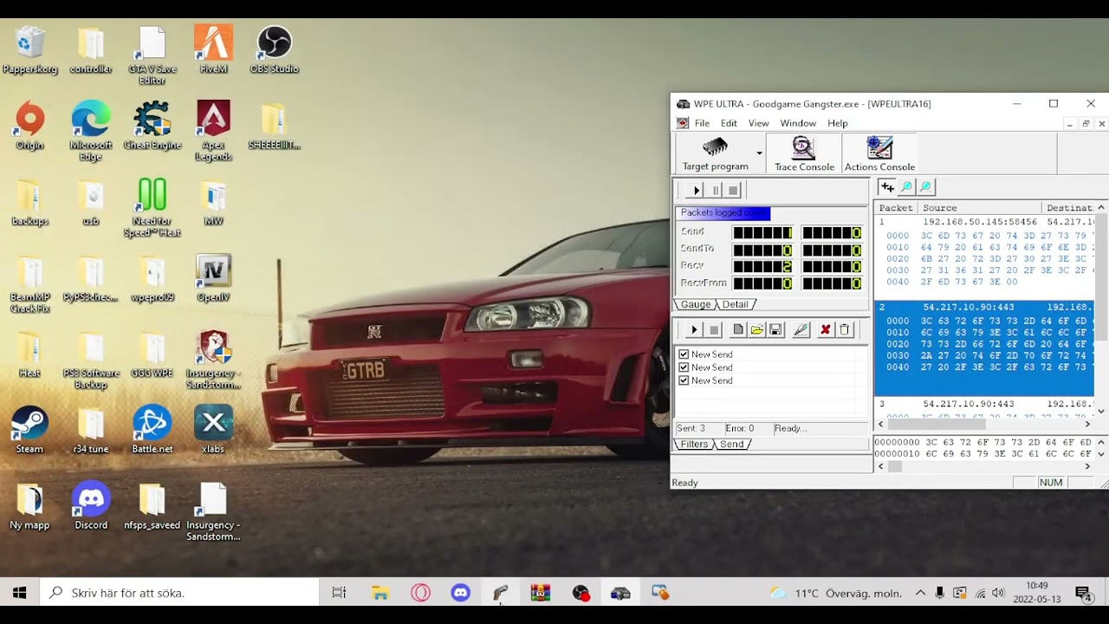Open the Window menu
Image resolution: width=1109 pixels, height=624 pixels.
pos(798,123)
